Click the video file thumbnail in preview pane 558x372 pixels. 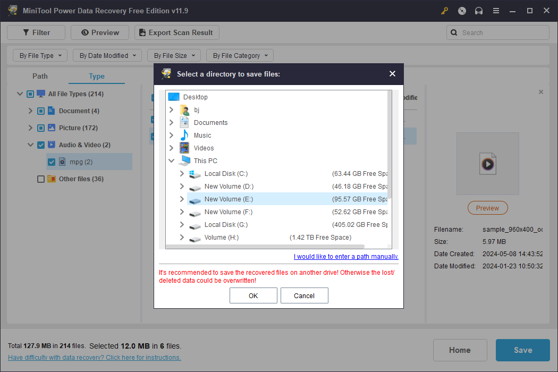(x=487, y=164)
